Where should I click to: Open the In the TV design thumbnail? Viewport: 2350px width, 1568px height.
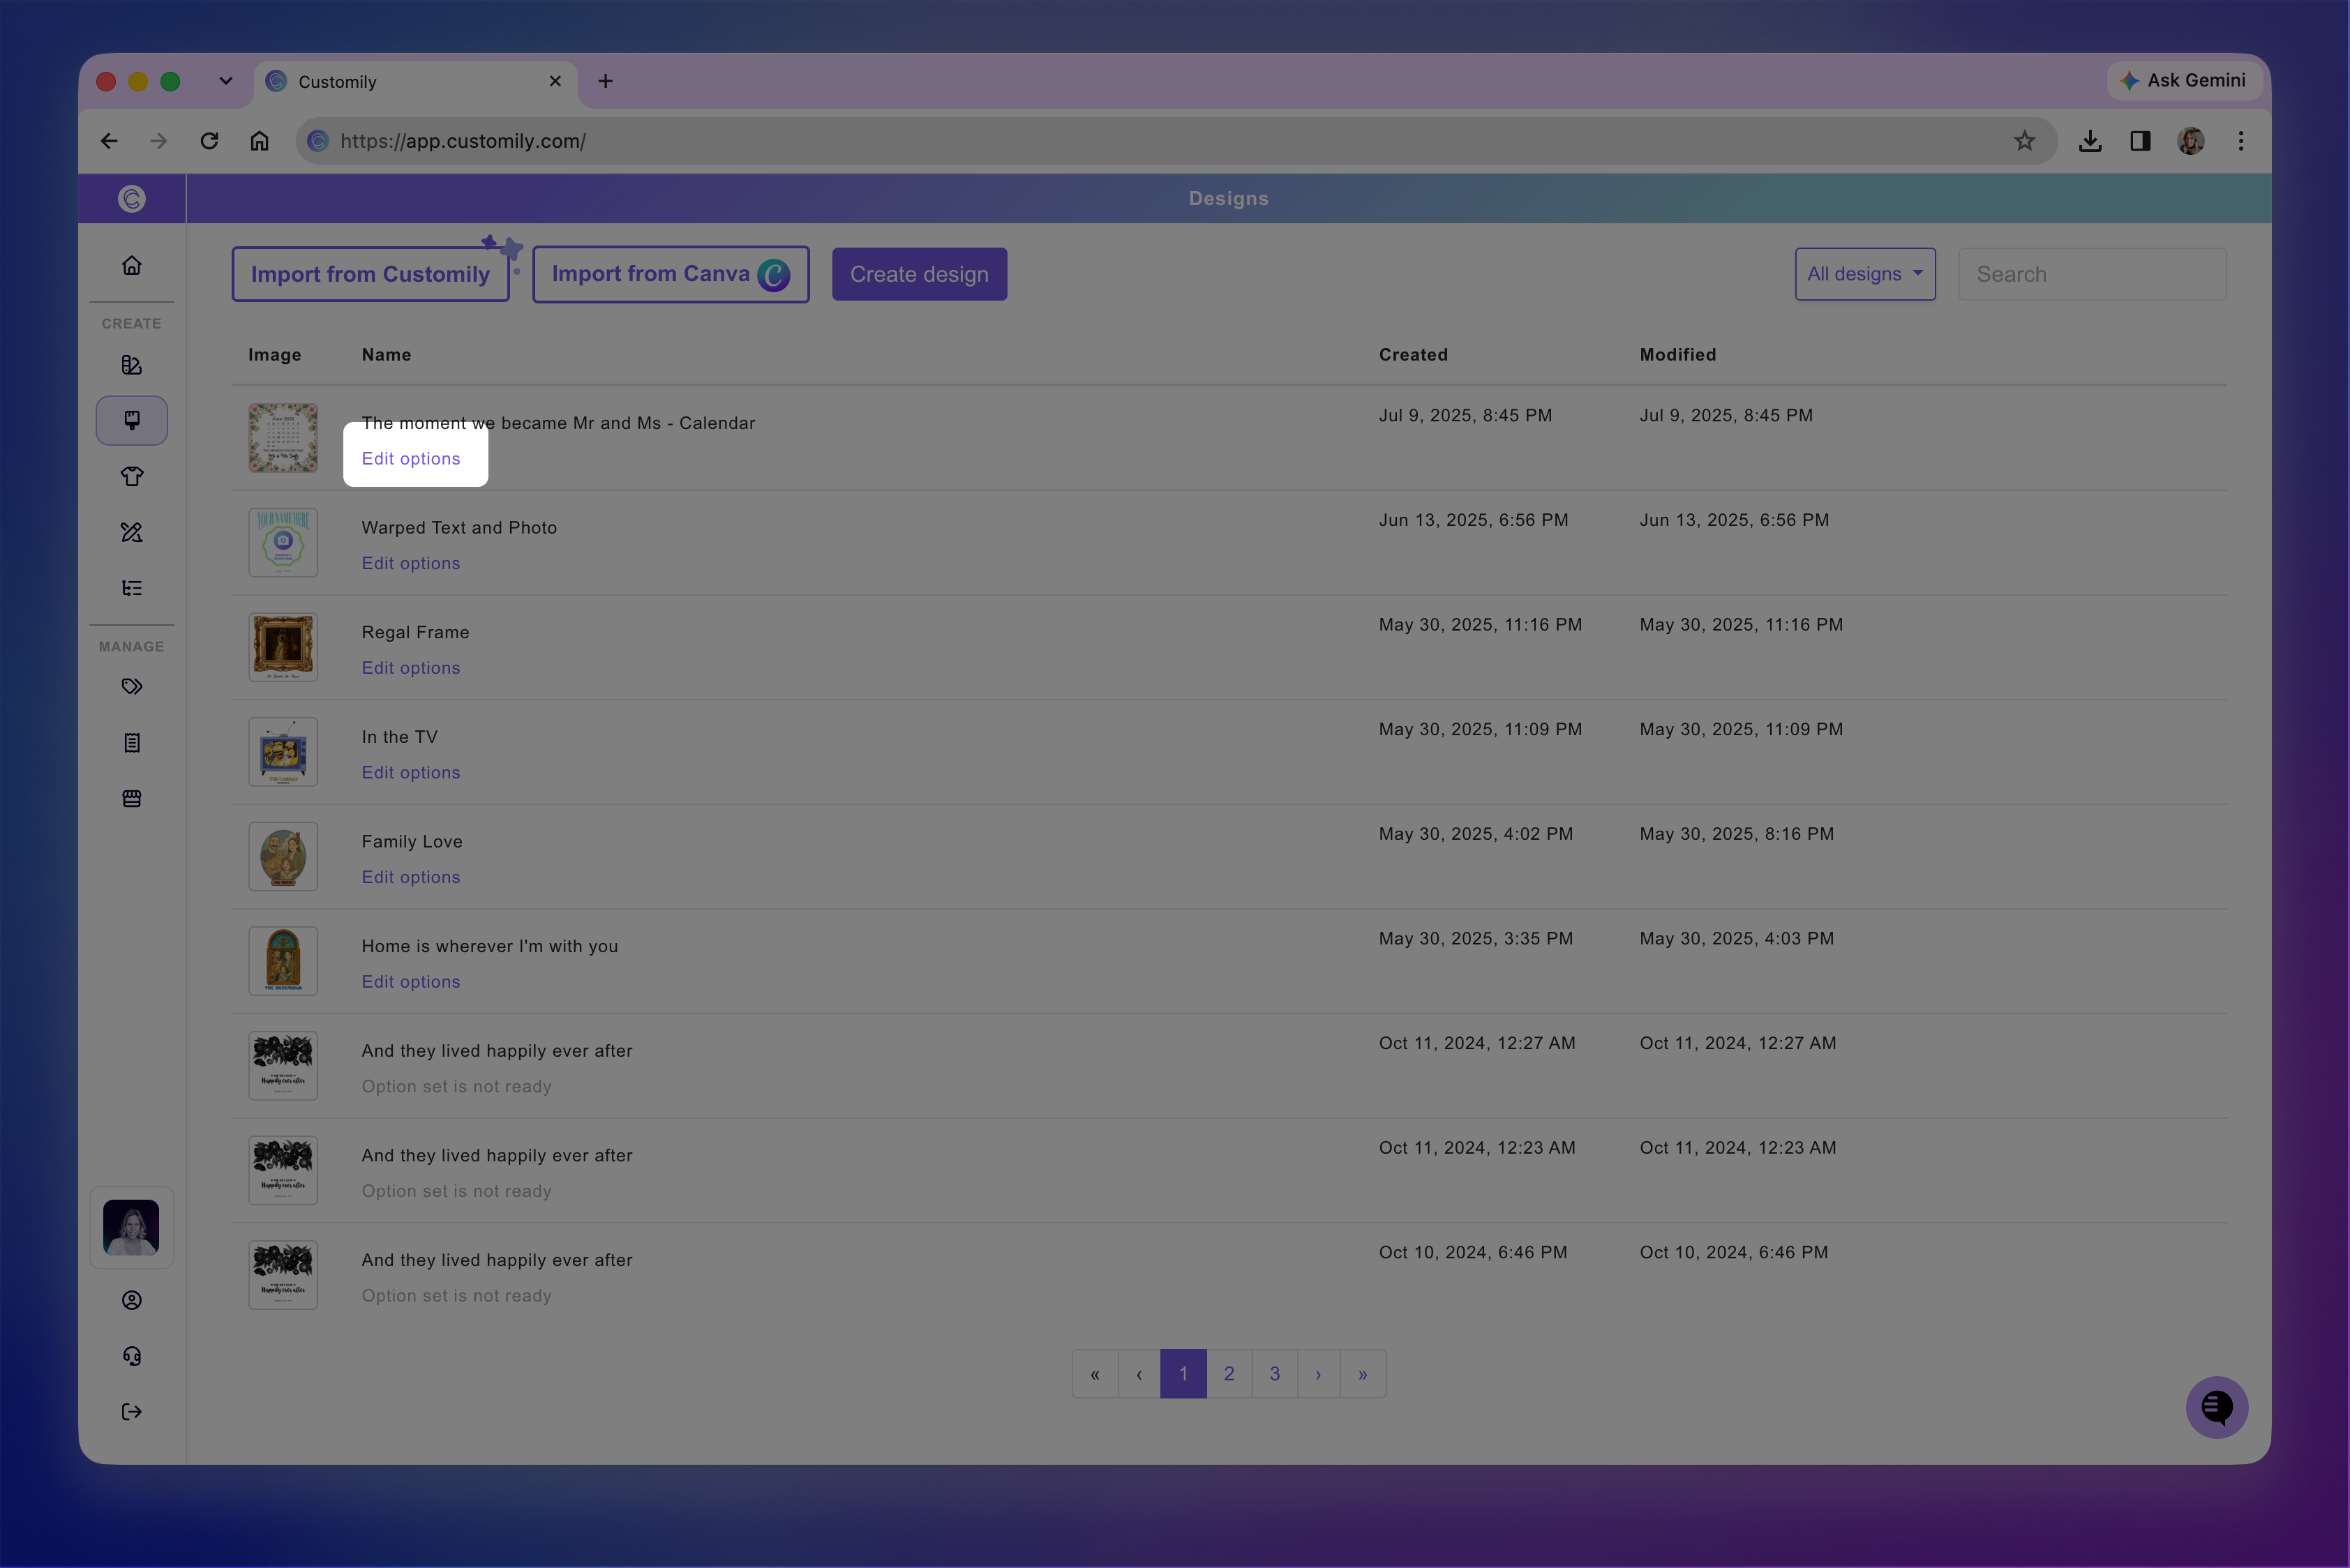[x=283, y=752]
